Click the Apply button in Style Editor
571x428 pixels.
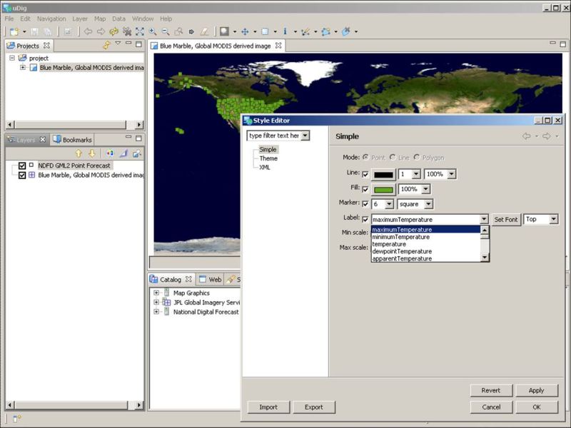[537, 390]
